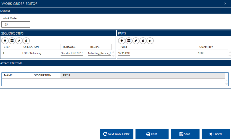
Task: Open the Nitrider FNC 9215 furnace link
Action: click(x=72, y=53)
